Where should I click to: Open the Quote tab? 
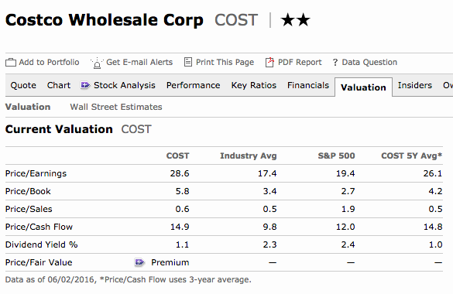pyautogui.click(x=23, y=85)
